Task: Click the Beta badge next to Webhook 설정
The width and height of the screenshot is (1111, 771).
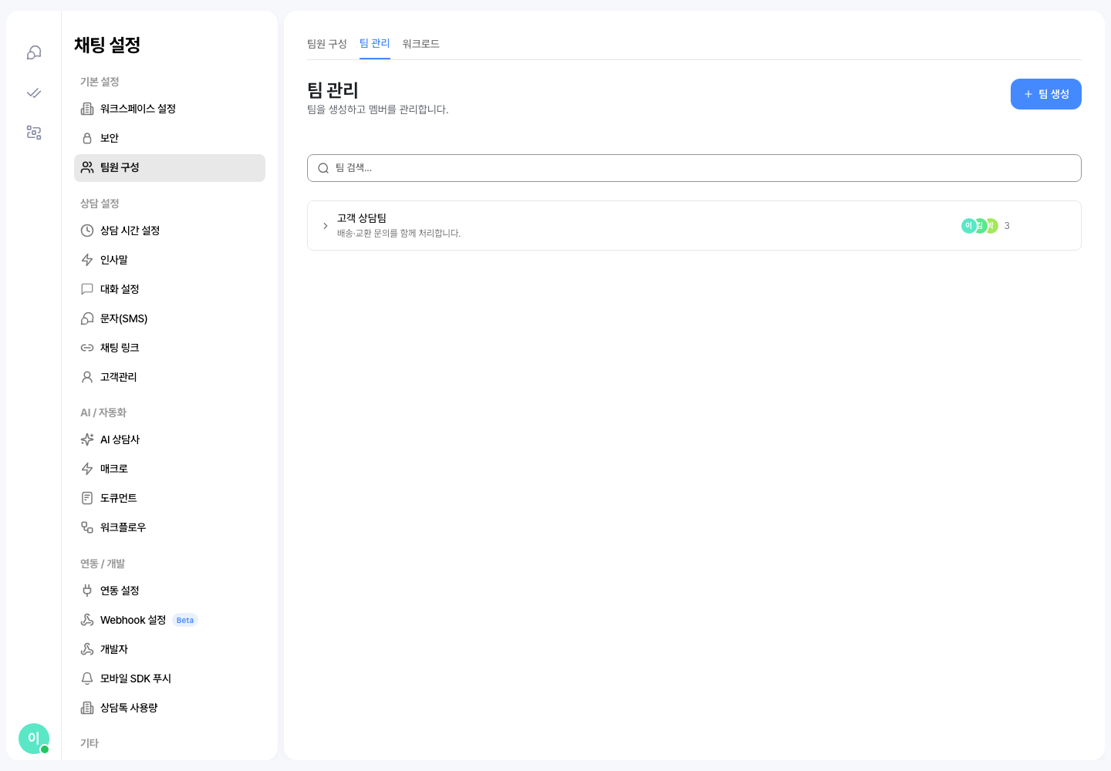Action: [185, 620]
